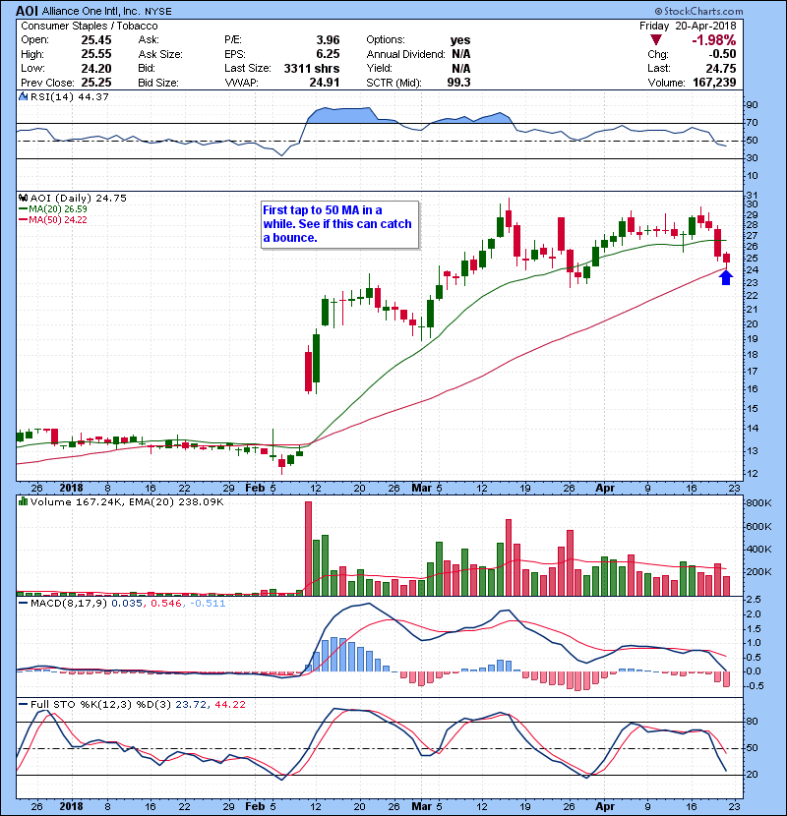Screen dimensions: 787x816
Task: Click the Options value yes
Action: 460,40
